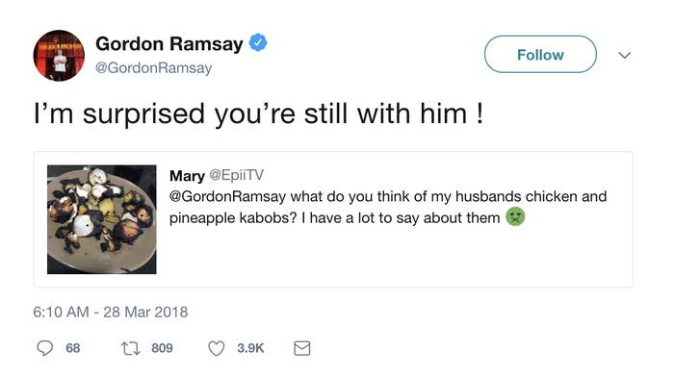Image resolution: width=674 pixels, height=376 pixels.
Task: Click the nauseated face emoji
Action: [x=515, y=216]
